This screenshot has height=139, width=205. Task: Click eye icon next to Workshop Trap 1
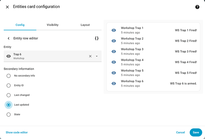[x=113, y=30]
